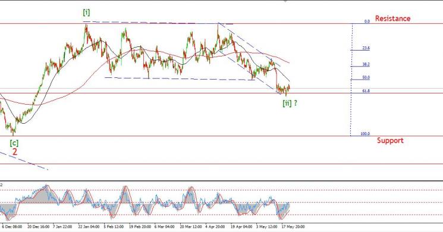This screenshot has width=443, height=232.
Task: Click the 19 Feb 20:00 time axis label
Action: pyautogui.click(x=140, y=227)
